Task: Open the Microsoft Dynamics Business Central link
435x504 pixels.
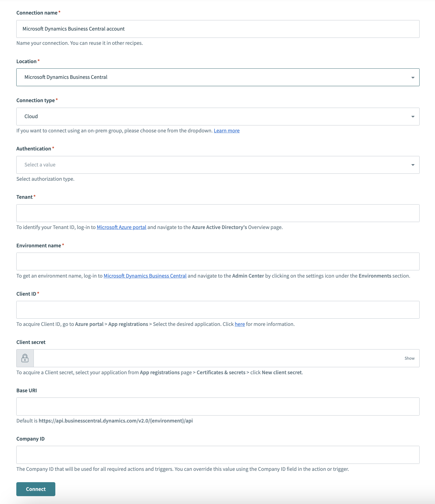Action: pyautogui.click(x=145, y=276)
